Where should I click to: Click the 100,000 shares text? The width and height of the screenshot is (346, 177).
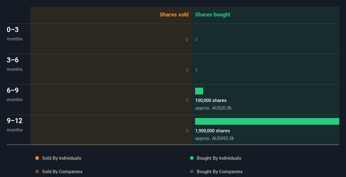coord(211,100)
